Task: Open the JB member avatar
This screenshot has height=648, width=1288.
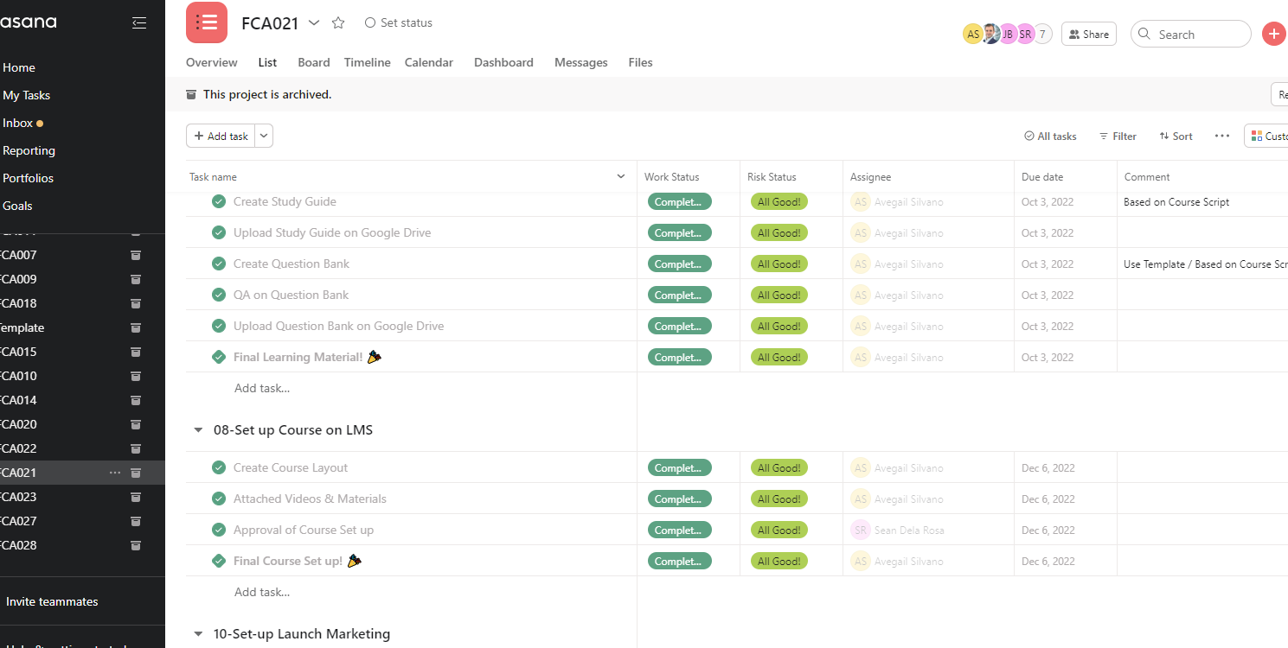Action: point(1008,34)
